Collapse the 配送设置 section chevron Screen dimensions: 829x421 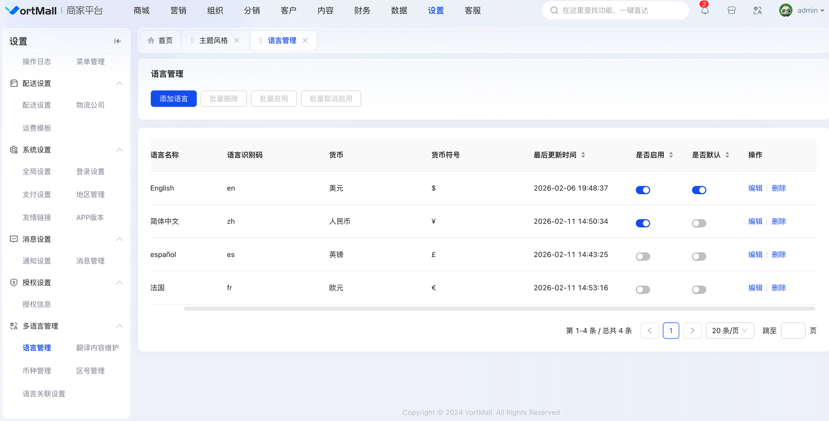tap(120, 83)
